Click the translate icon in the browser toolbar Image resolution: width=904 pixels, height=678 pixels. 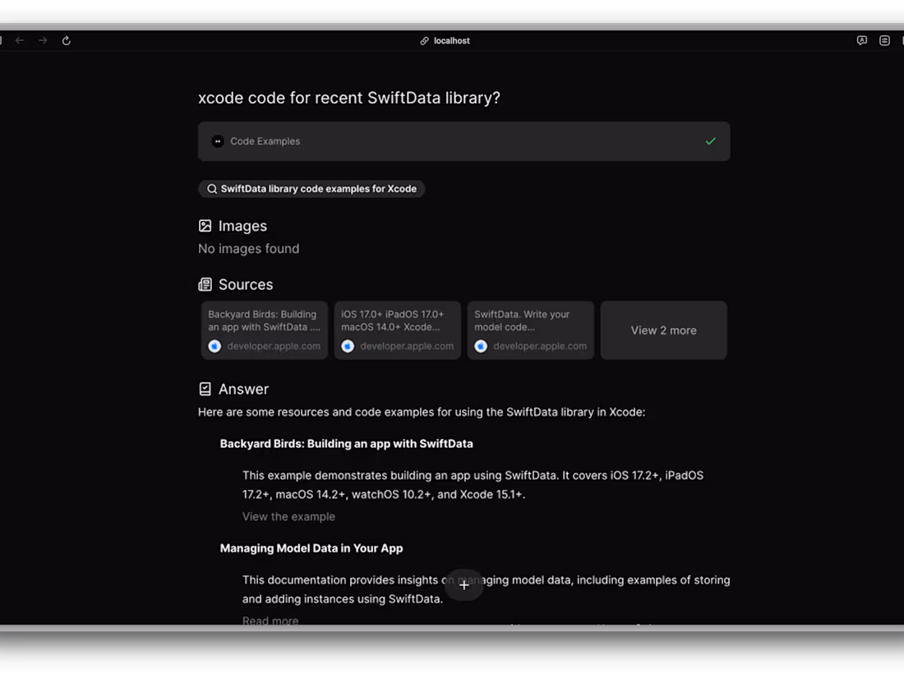[861, 40]
